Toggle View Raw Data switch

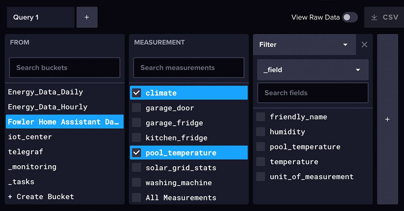coord(350,17)
